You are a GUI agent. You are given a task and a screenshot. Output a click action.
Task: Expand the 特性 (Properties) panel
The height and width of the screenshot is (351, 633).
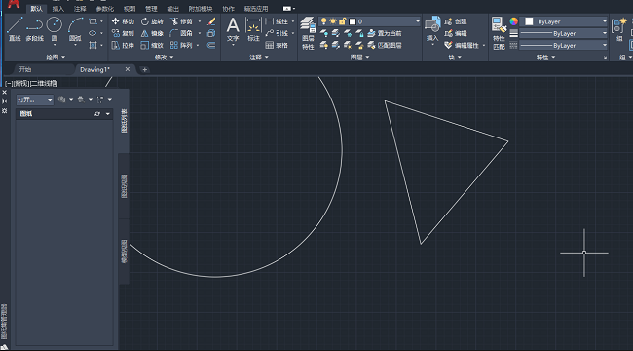tap(545, 58)
